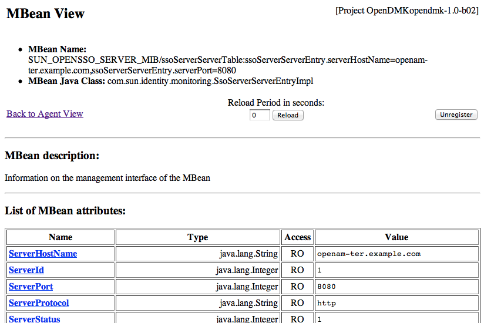Open the ServerPort attribute link

point(31,287)
